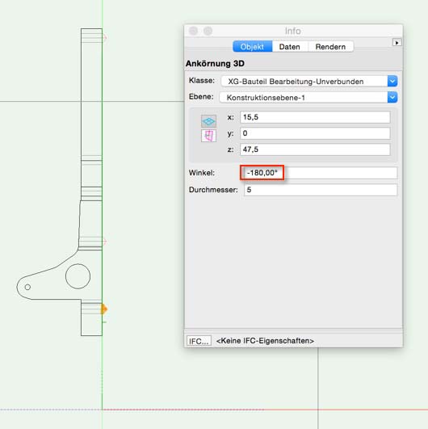Open the Klasse dropdown
This screenshot has width=428, height=429.
click(309, 82)
